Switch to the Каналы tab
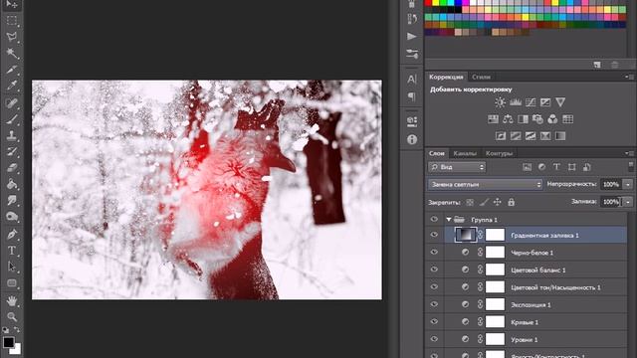Viewport: 637px width, 358px height. (465, 153)
